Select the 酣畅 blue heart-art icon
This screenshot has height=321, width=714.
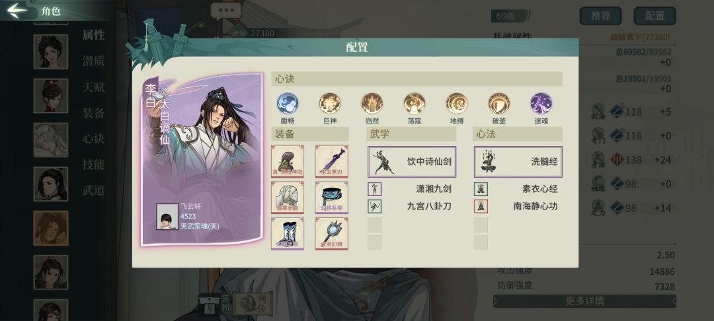point(288,103)
